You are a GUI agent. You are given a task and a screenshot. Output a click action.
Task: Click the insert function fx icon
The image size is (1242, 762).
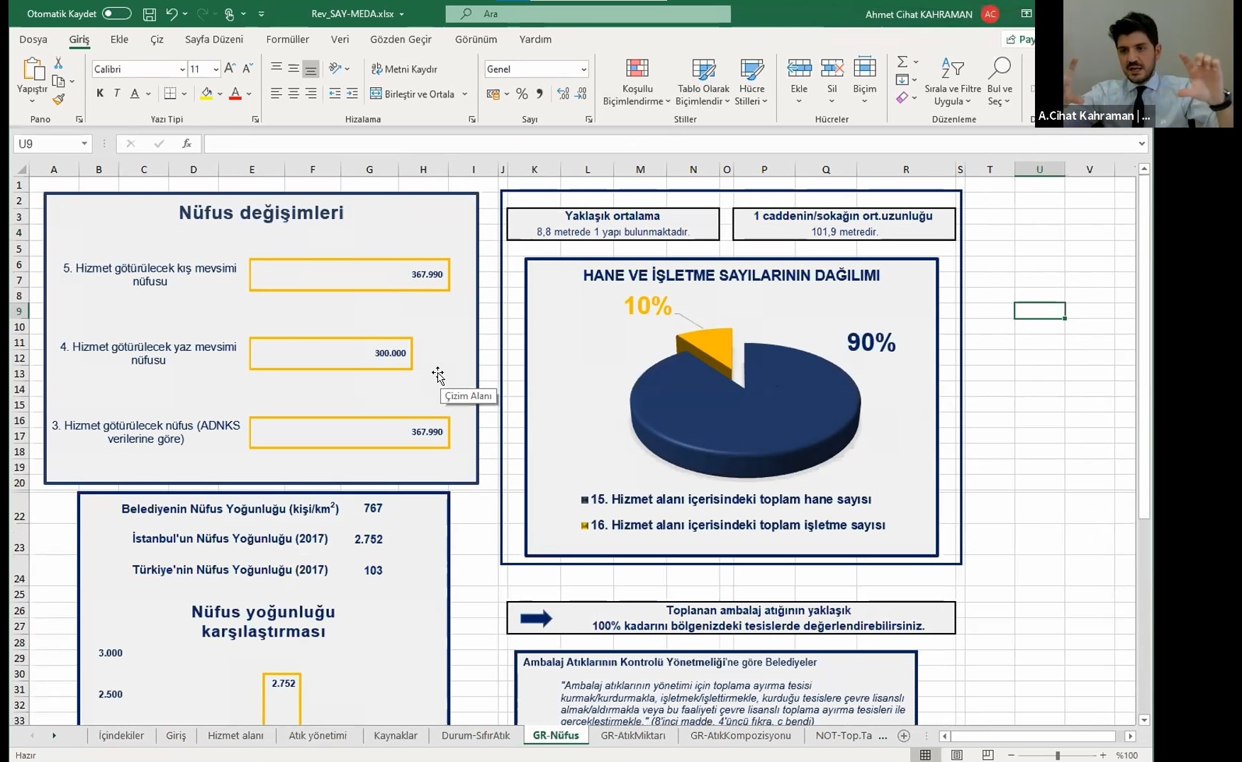coord(187,143)
